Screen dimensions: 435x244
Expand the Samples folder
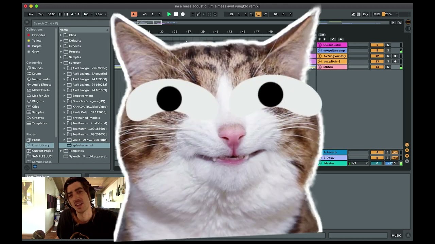click(61, 57)
